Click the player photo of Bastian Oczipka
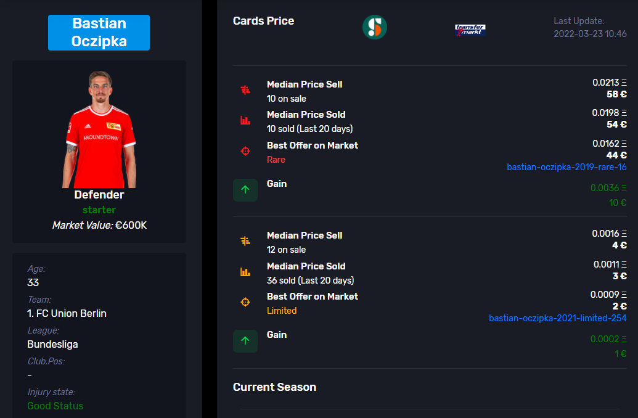638x418 pixels. click(99, 129)
